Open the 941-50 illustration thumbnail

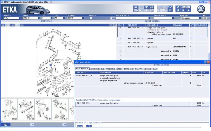click(26, 109)
